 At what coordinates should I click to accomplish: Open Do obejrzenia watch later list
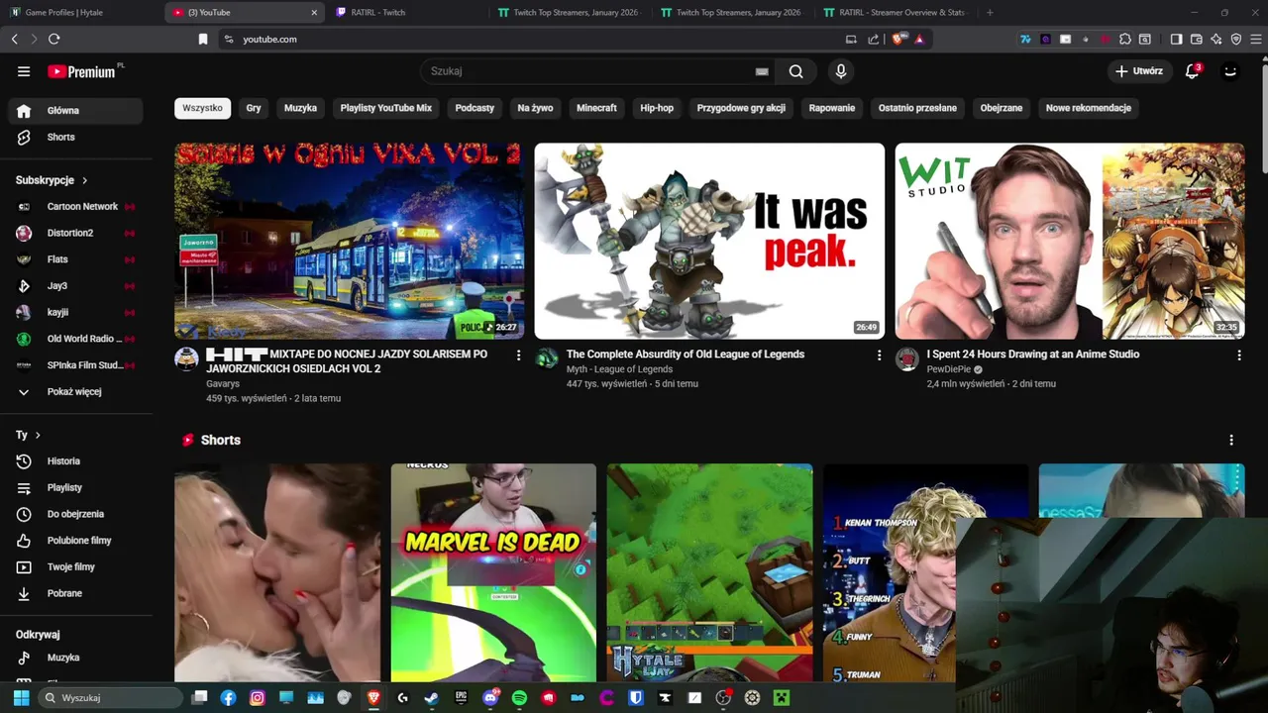76,514
